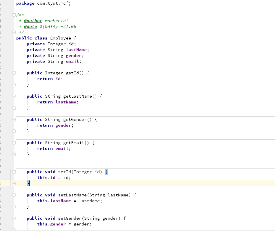Click the getGender method name
This screenshot has width=275, height=231.
[x=75, y=120]
